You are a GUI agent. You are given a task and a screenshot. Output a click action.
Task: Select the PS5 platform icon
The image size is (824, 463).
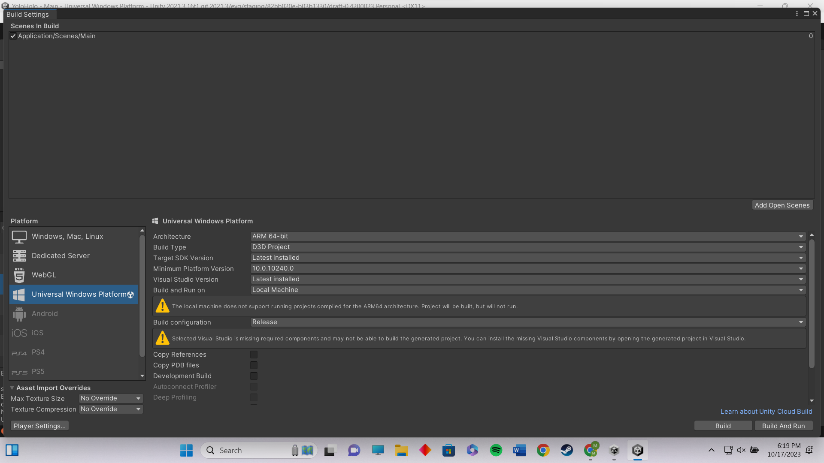[19, 372]
